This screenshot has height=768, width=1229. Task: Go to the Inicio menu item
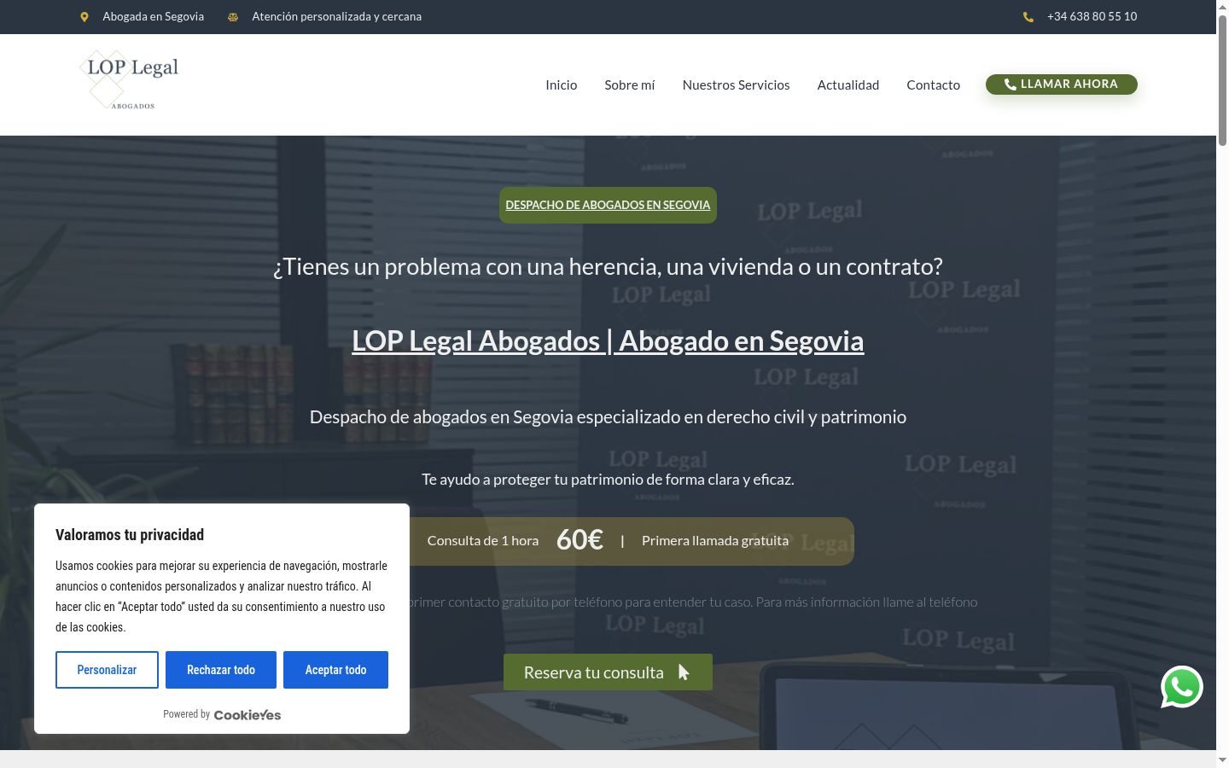tap(562, 84)
